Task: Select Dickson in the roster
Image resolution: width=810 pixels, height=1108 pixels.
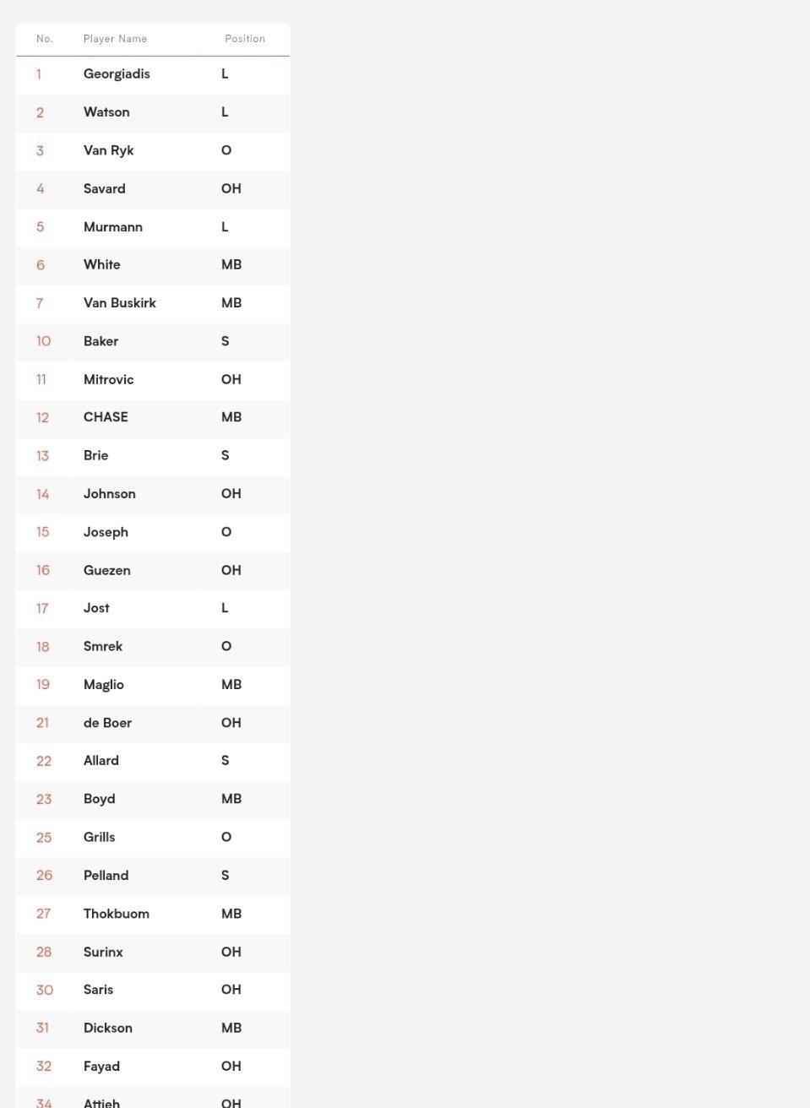Action: (108, 1028)
